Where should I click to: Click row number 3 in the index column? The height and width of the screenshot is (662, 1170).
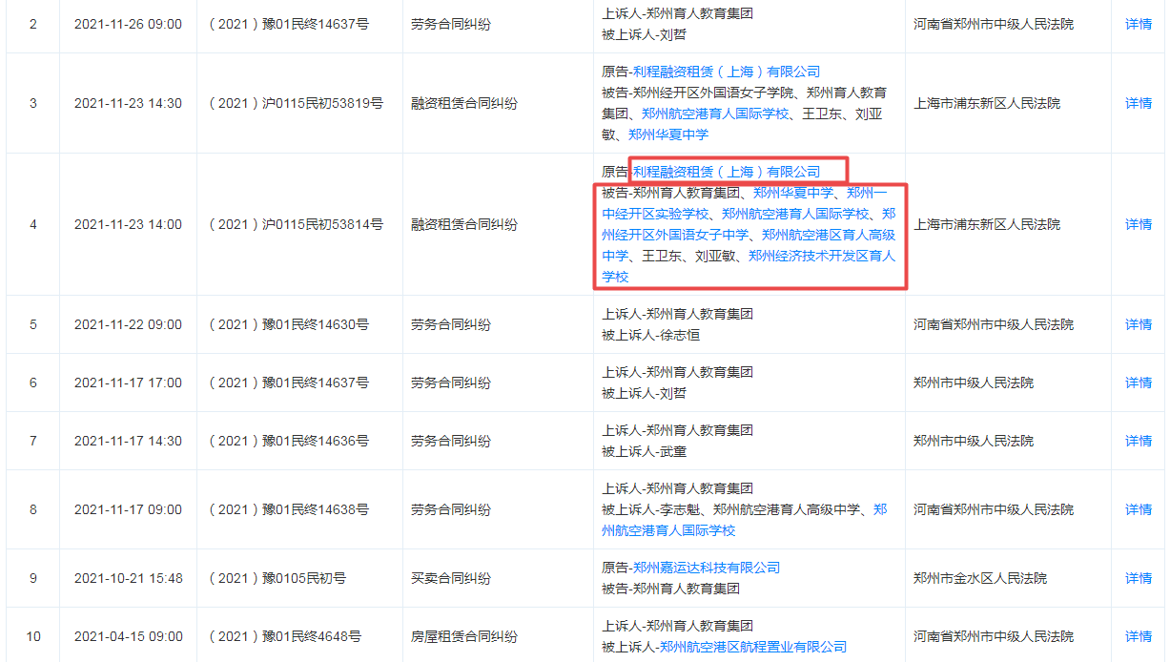tap(33, 103)
